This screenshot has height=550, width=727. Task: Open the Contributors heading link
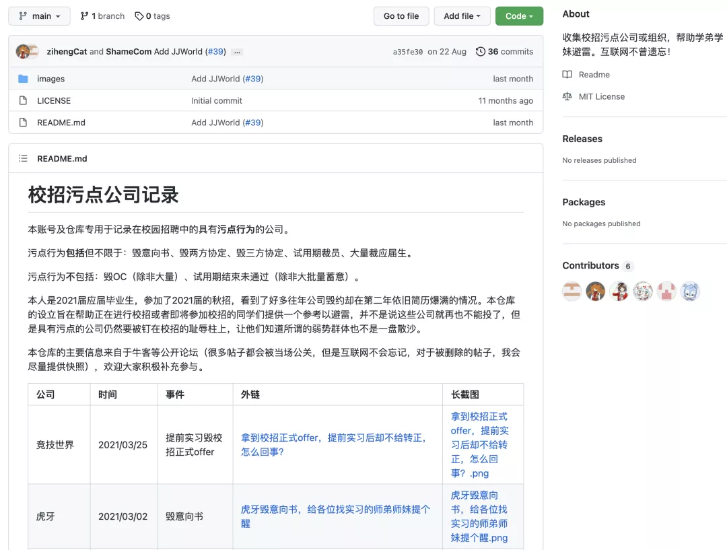click(590, 265)
